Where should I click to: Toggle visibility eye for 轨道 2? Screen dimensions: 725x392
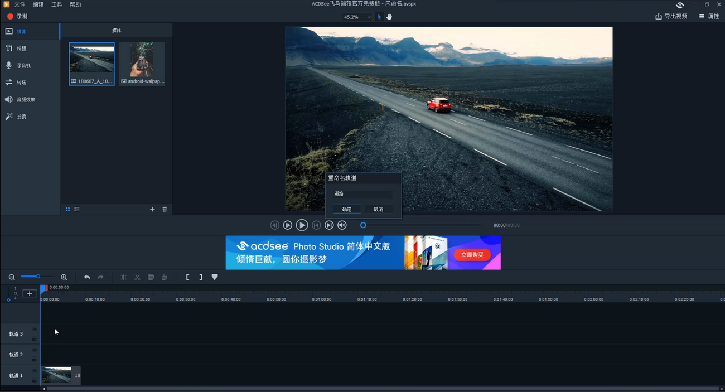35,350
